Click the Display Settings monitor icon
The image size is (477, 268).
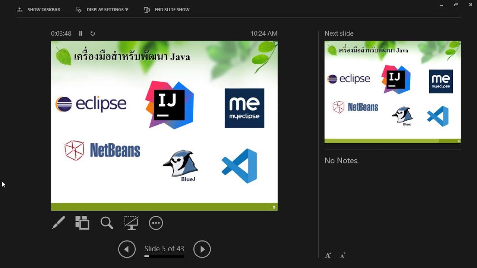79,10
